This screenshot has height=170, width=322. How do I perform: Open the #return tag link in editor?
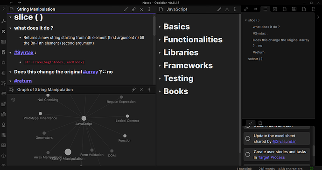(23, 81)
